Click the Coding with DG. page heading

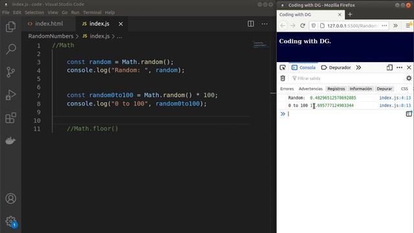click(x=305, y=41)
